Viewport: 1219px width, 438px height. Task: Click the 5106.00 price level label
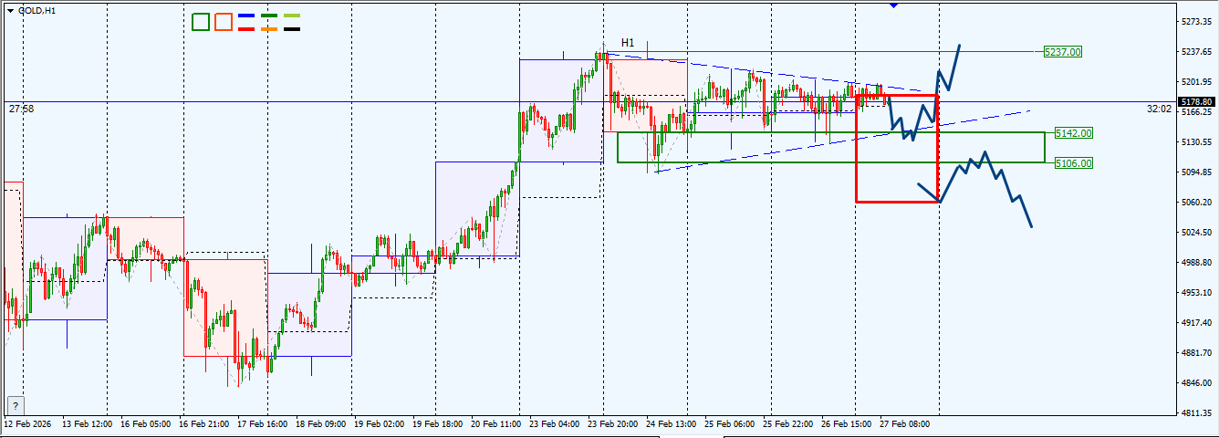[x=1073, y=163]
